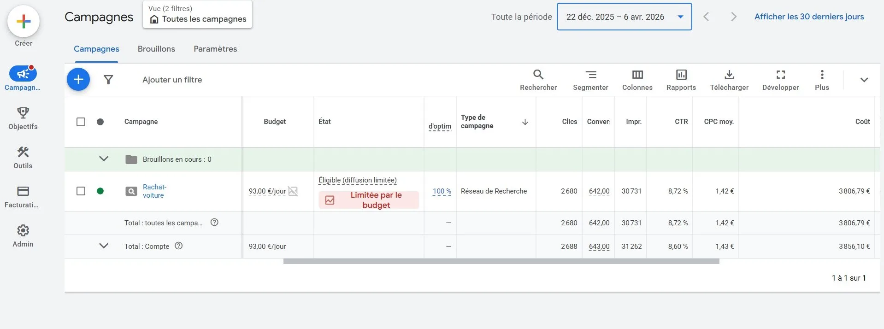Click the Créer plus button
The height and width of the screenshot is (329, 884).
pyautogui.click(x=24, y=22)
